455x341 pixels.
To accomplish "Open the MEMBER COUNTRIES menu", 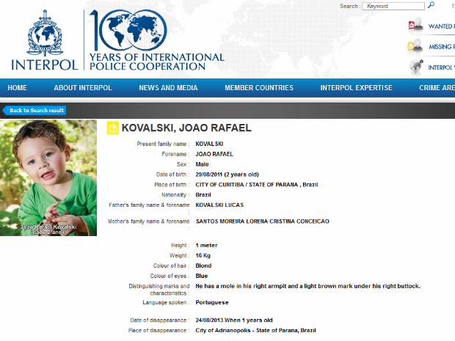I will (258, 88).
